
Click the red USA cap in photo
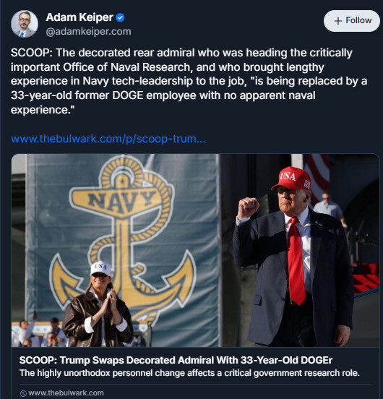pyautogui.click(x=292, y=179)
